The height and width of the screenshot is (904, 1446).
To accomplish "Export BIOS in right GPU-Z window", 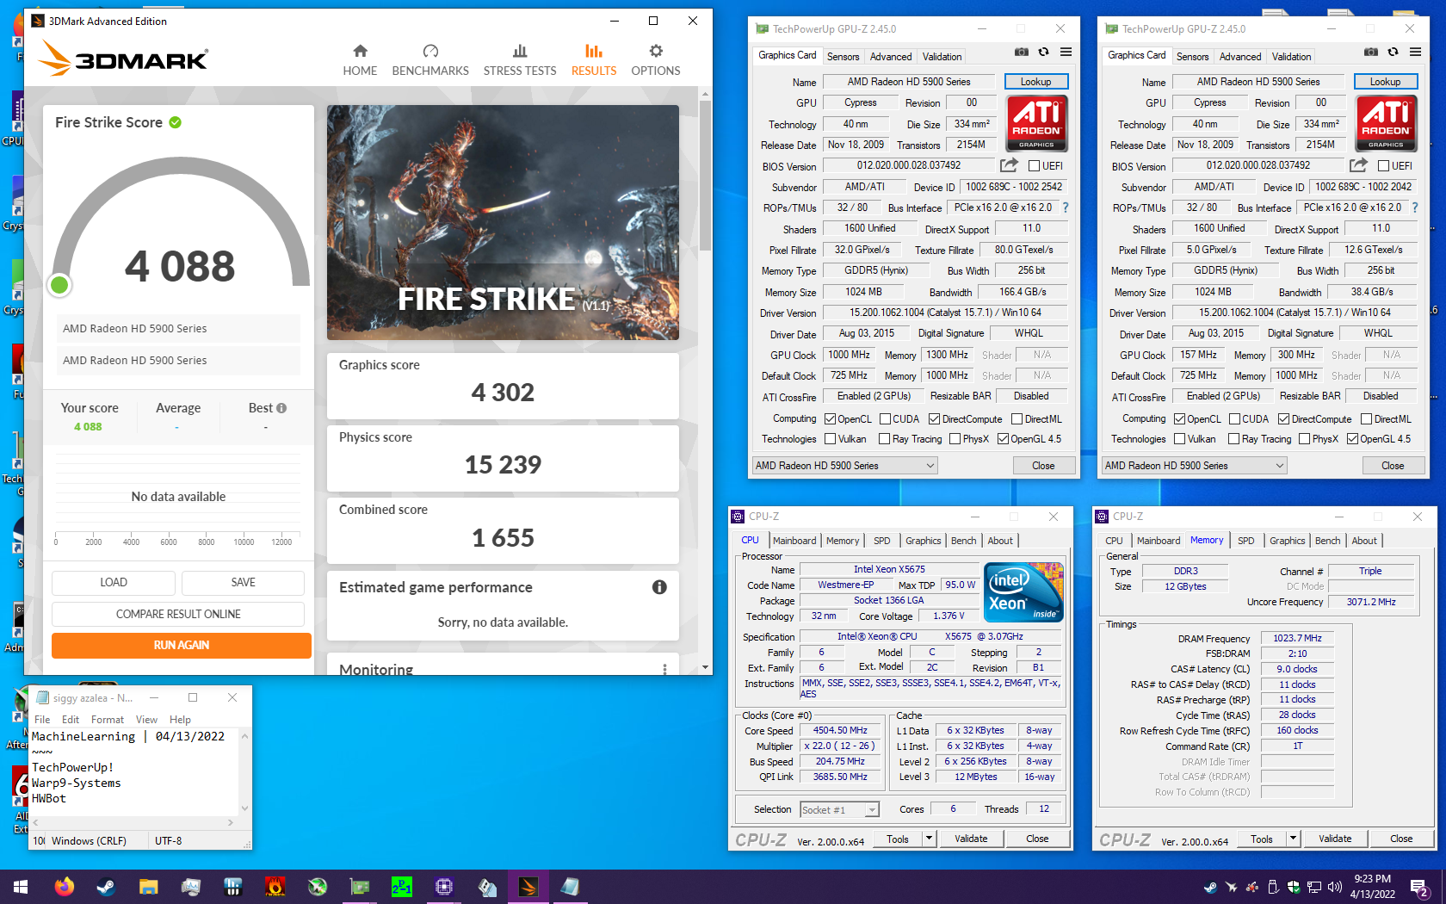I will click(x=1358, y=165).
